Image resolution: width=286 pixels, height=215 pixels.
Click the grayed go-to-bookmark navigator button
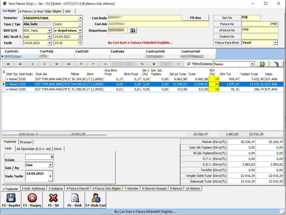pyautogui.click(x=166, y=64)
